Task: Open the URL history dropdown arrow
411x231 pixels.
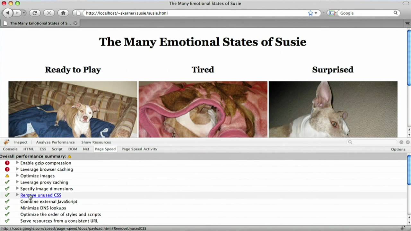Action: click(316, 13)
